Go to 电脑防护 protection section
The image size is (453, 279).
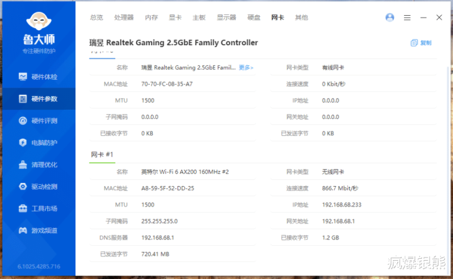[x=38, y=143]
